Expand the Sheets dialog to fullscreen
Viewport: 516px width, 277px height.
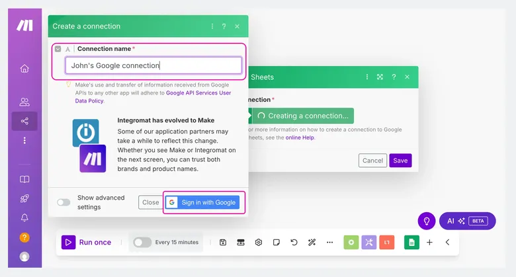coord(380,77)
